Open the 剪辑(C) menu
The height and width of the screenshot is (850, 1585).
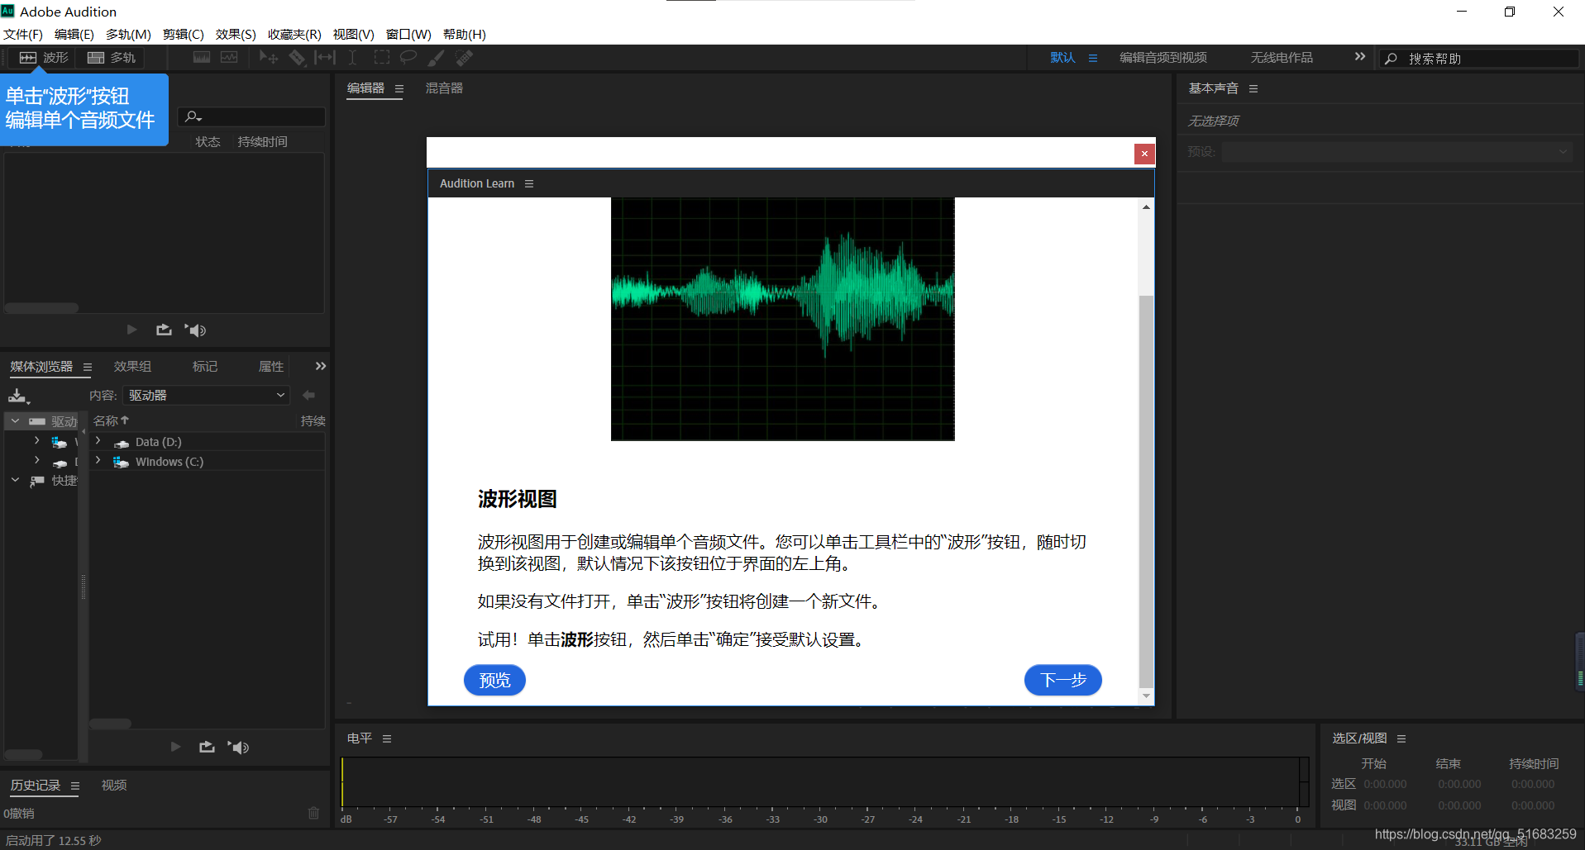point(184,35)
